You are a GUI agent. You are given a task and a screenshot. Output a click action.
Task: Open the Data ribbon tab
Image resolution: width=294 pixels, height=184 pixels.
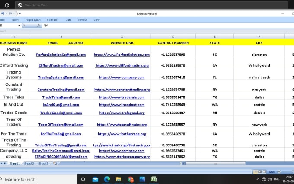pos(68,20)
